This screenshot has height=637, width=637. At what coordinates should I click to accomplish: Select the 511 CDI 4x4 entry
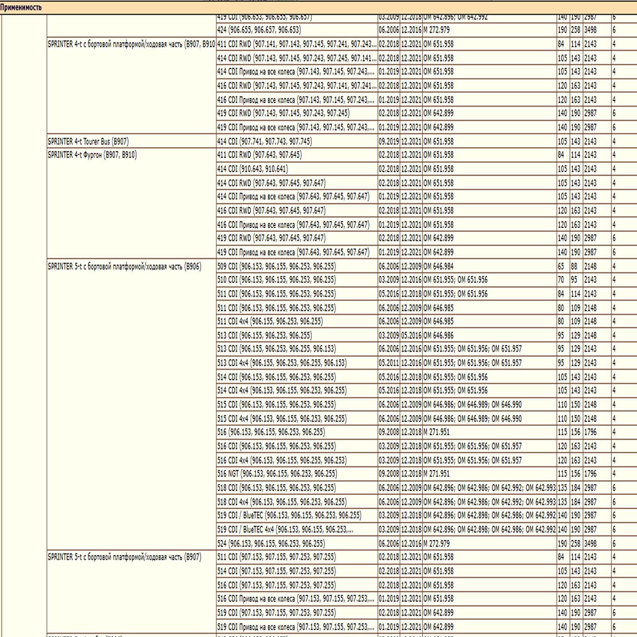coord(270,321)
